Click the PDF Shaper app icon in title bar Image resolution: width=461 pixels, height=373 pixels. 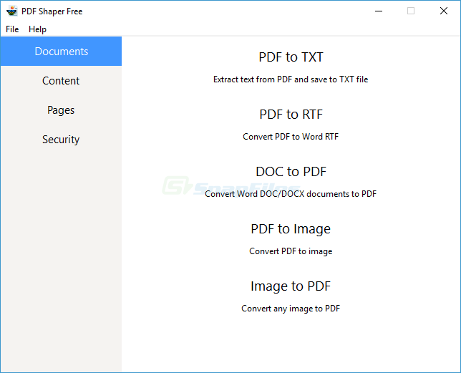click(11, 11)
